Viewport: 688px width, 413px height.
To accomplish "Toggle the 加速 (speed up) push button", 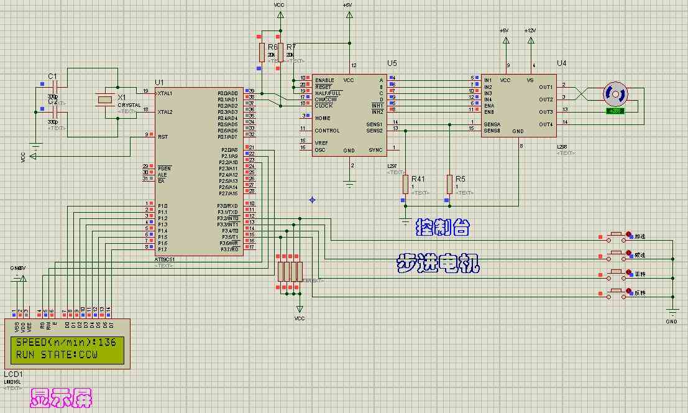I will click(x=617, y=236).
